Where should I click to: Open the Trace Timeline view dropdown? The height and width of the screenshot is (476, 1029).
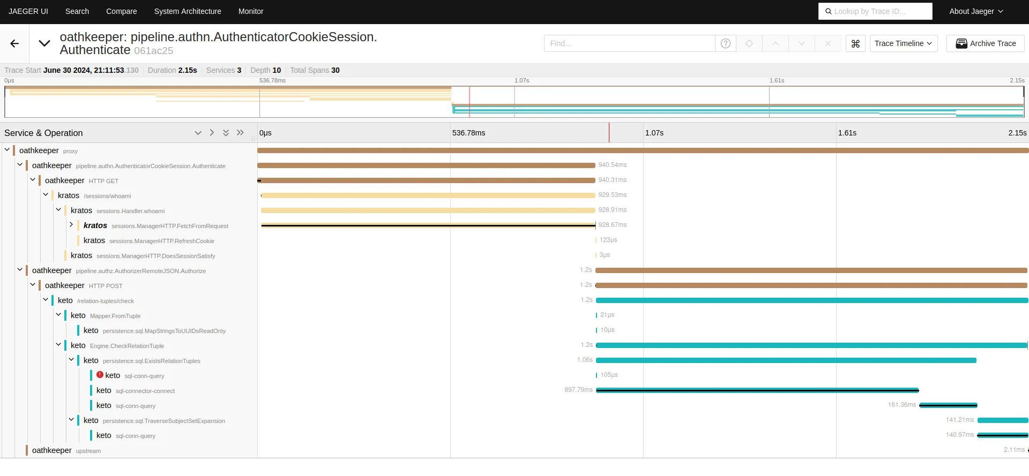[903, 43]
